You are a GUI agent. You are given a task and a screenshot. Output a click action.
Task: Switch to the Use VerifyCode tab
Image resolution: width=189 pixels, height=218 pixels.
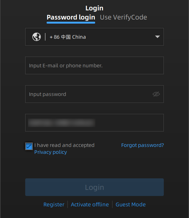(x=123, y=17)
